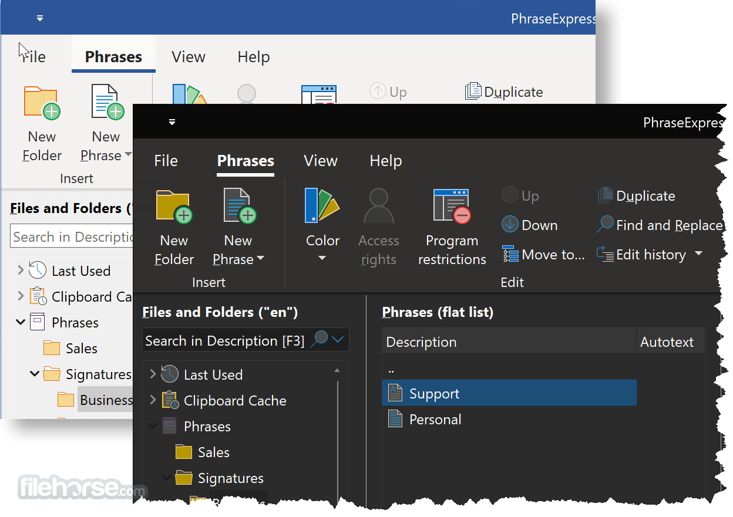733x517 pixels.
Task: Open the New Phrase dropdown arrow in dark window
Action: coord(260,259)
